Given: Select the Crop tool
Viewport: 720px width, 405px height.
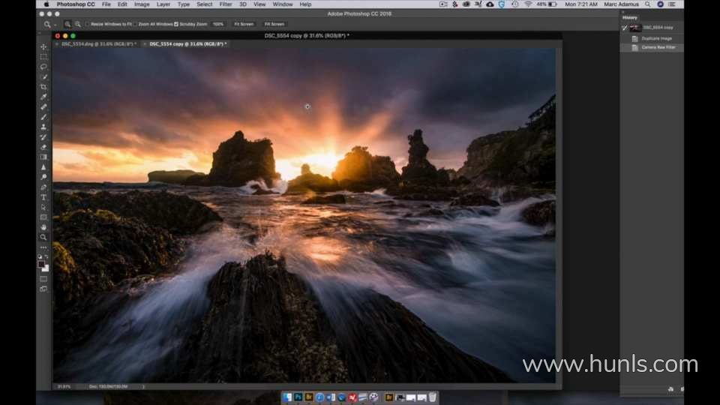Looking at the screenshot, I should pyautogui.click(x=43, y=87).
